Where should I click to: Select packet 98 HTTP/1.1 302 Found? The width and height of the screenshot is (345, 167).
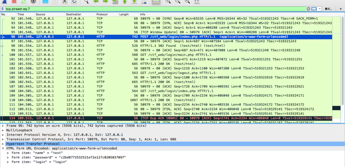166,46
